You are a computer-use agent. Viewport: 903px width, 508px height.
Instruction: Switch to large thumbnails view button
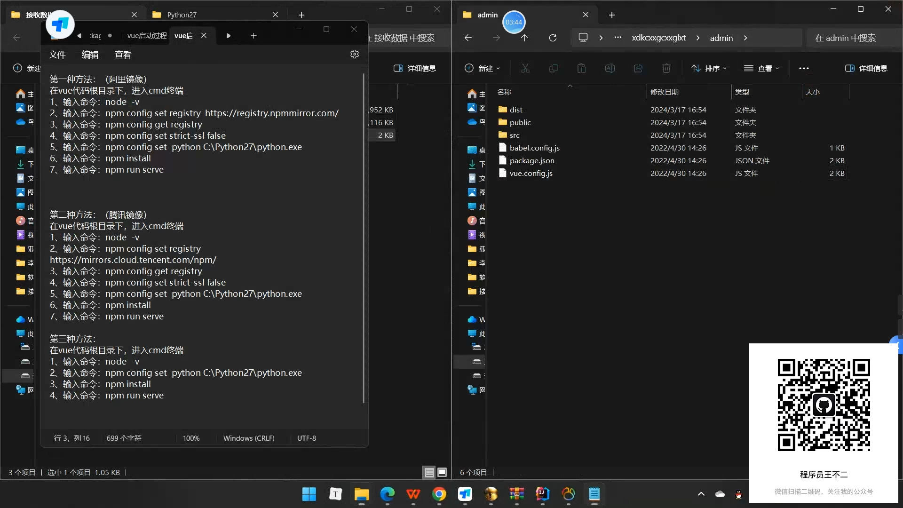442,472
